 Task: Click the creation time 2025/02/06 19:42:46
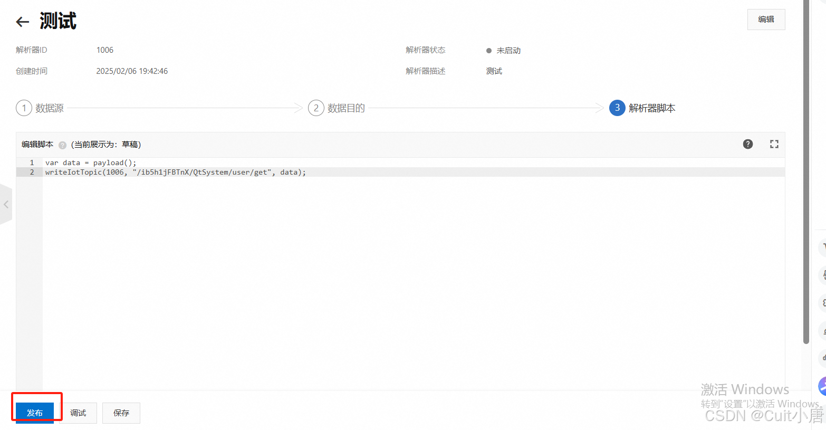pos(132,71)
